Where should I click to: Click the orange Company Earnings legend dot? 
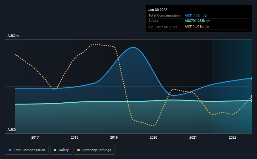(79, 150)
